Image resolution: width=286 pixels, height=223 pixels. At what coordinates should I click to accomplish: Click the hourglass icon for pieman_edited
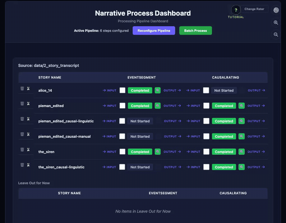28,104
